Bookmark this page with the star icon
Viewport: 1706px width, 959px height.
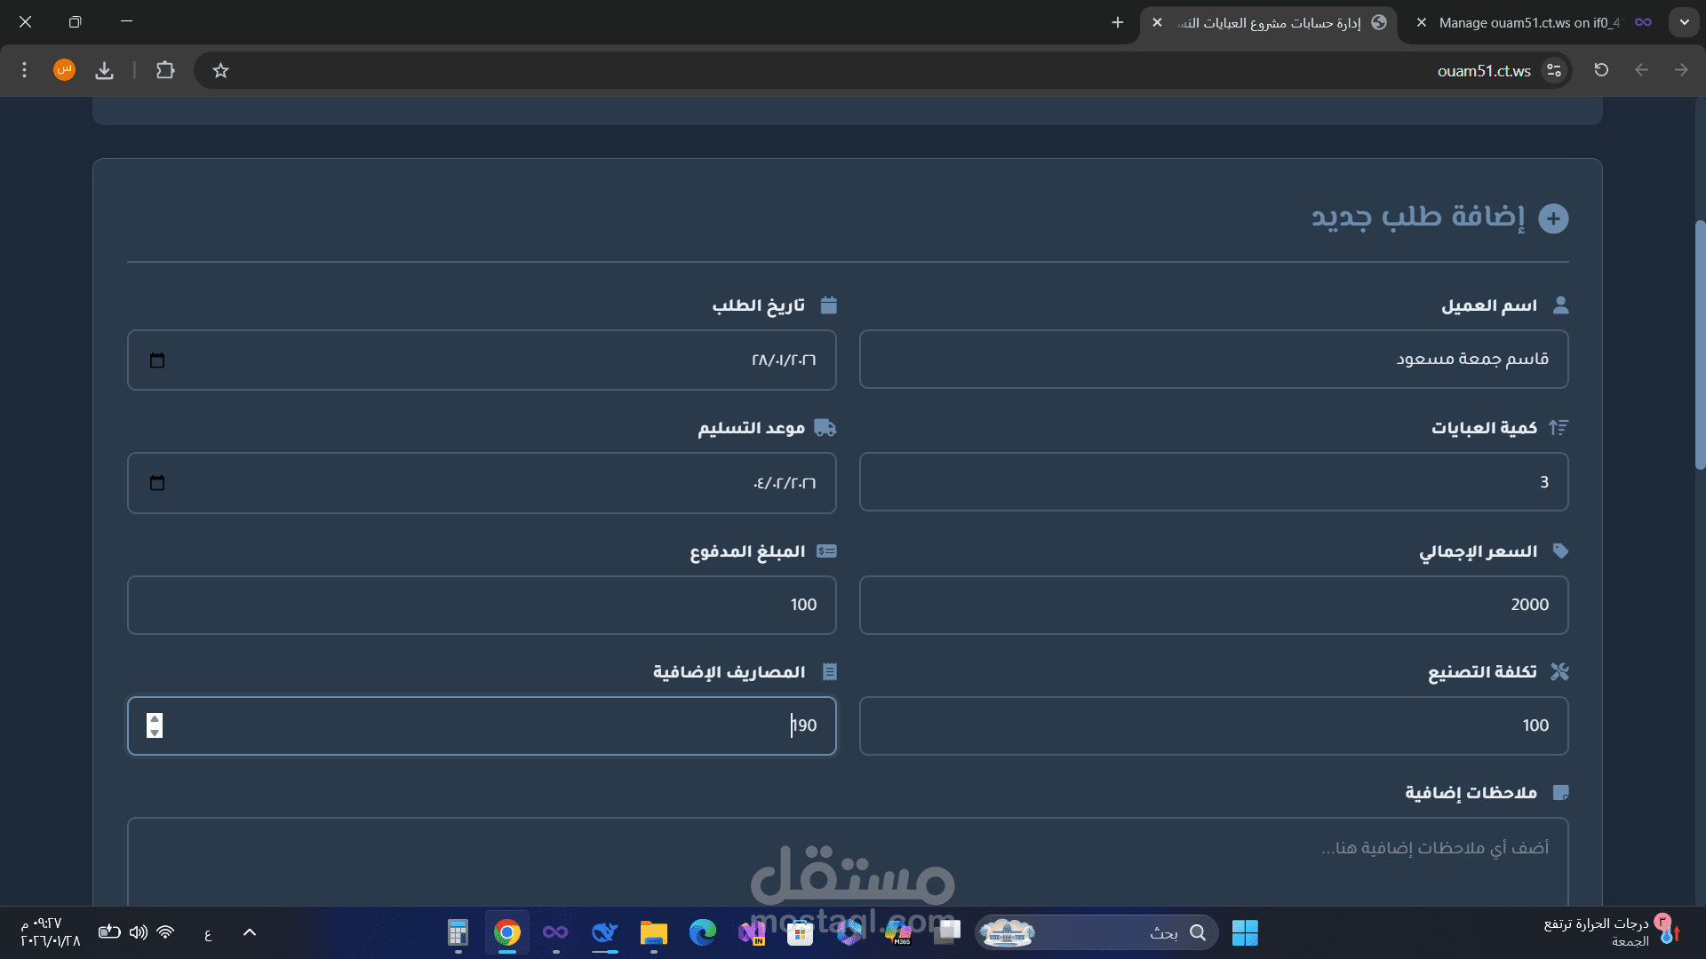click(x=221, y=70)
